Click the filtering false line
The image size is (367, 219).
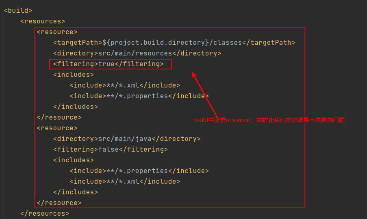(x=110, y=149)
